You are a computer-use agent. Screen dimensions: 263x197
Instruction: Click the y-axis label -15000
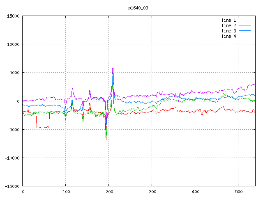coord(12,186)
